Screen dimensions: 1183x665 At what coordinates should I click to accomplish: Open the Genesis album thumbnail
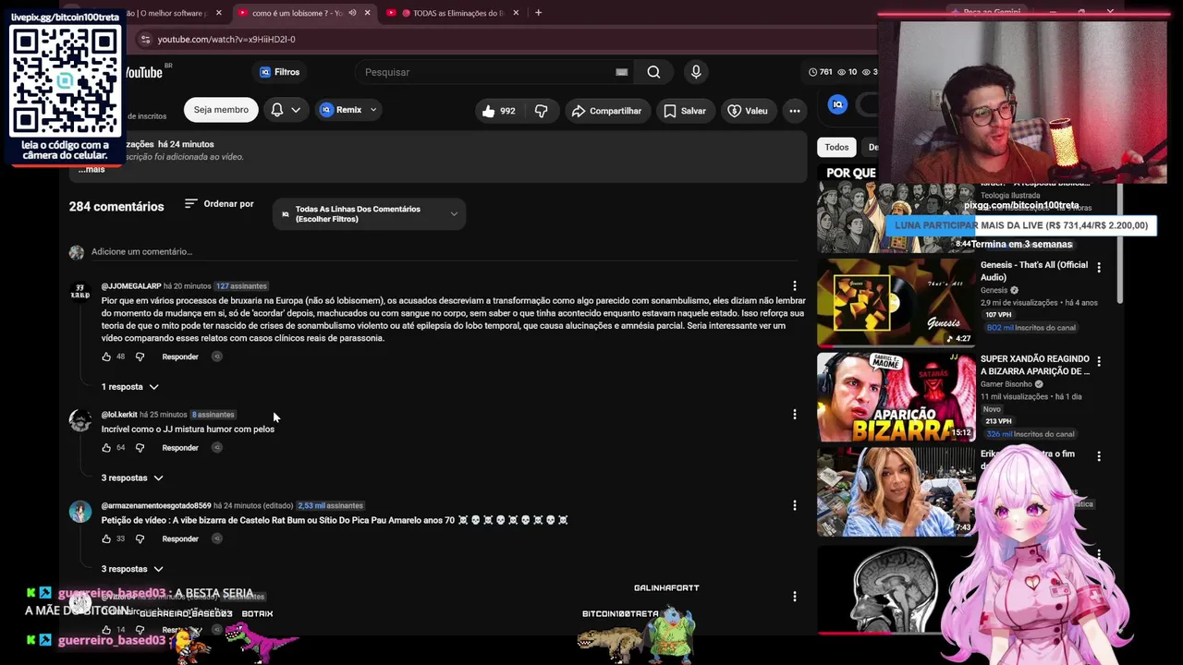(x=896, y=302)
